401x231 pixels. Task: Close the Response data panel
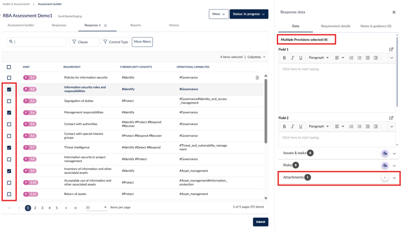click(394, 12)
